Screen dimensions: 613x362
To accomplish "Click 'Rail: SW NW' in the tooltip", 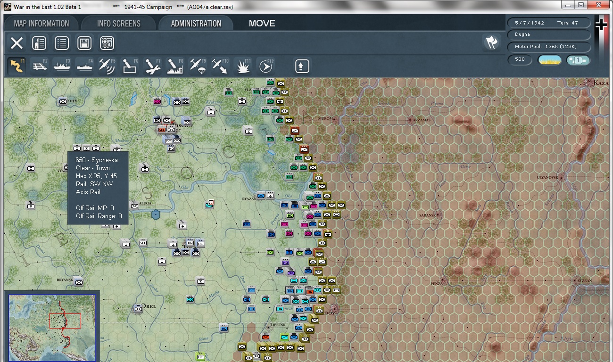I will [94, 184].
